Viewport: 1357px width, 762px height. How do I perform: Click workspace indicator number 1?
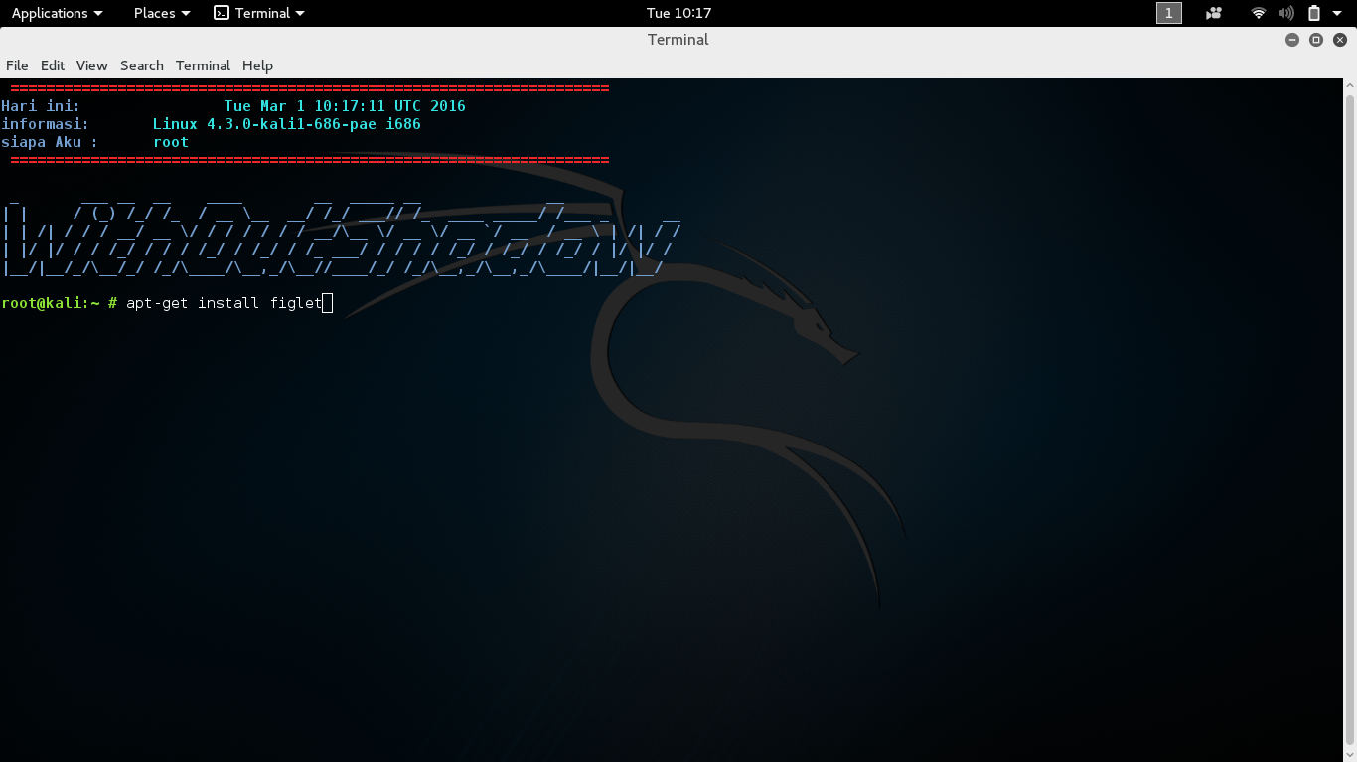click(1169, 13)
